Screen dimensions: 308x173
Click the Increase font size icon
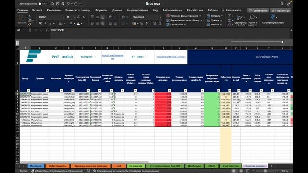pyautogui.click(x=79, y=17)
